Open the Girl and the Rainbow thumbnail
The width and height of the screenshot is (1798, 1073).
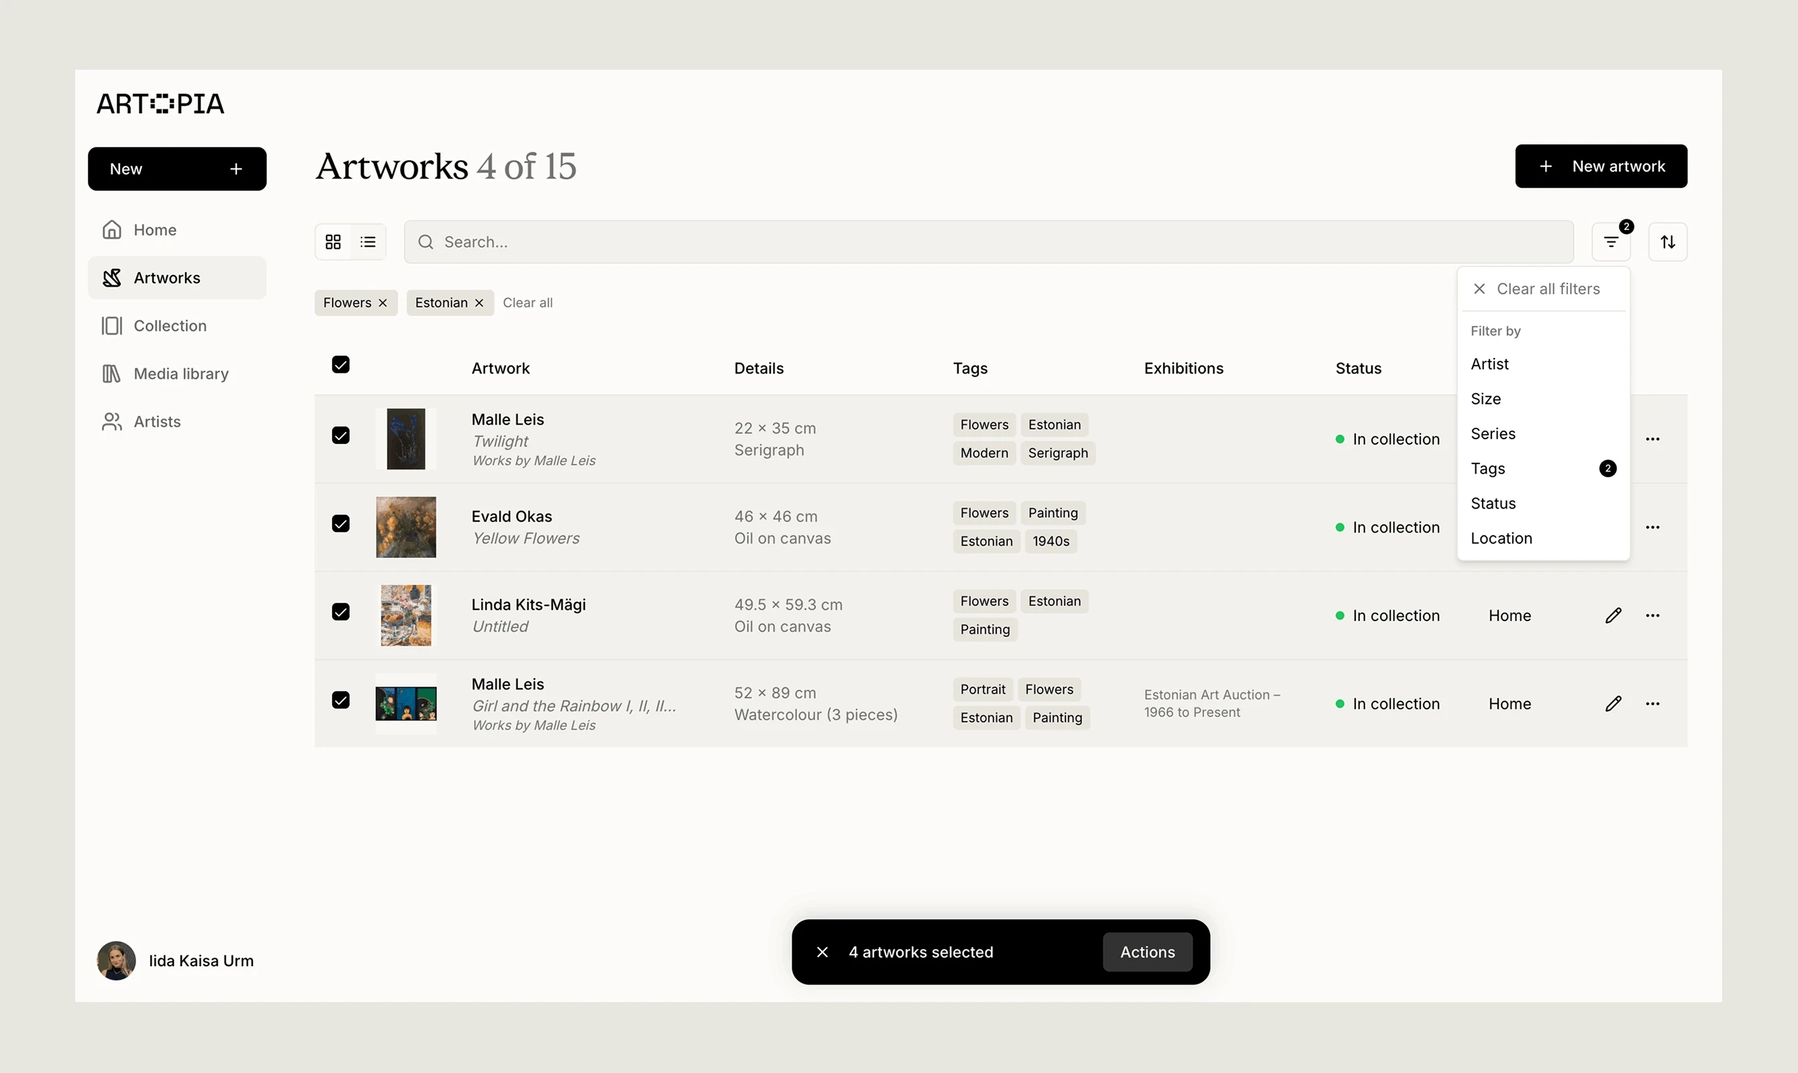click(x=406, y=703)
